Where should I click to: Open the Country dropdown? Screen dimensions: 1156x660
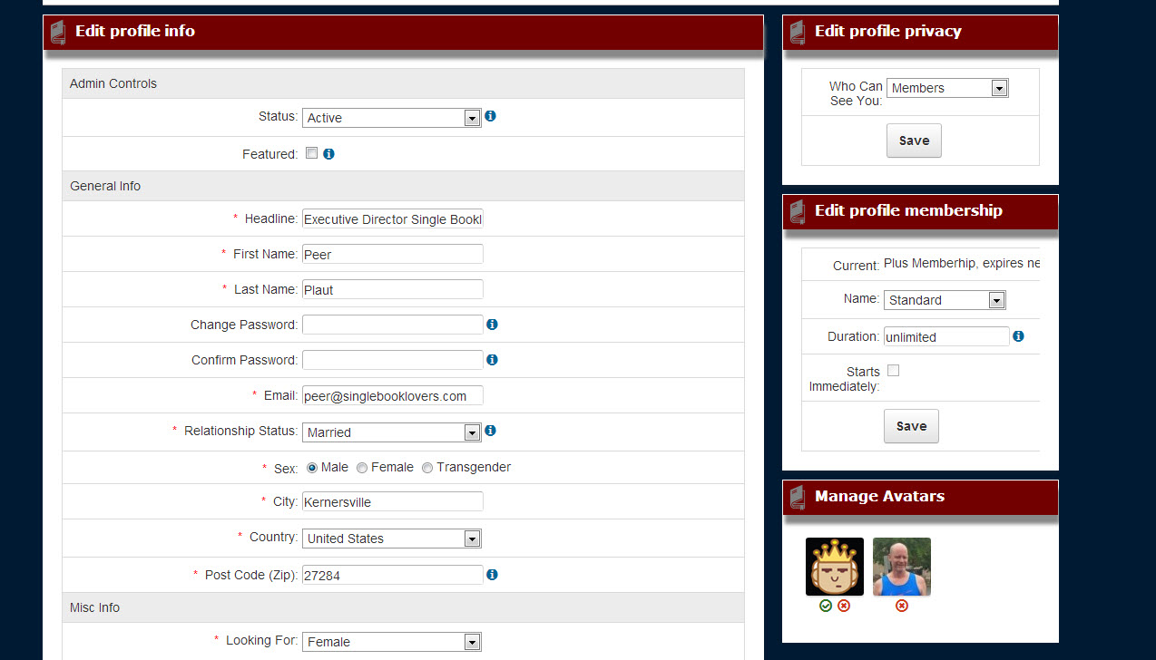[x=391, y=539]
